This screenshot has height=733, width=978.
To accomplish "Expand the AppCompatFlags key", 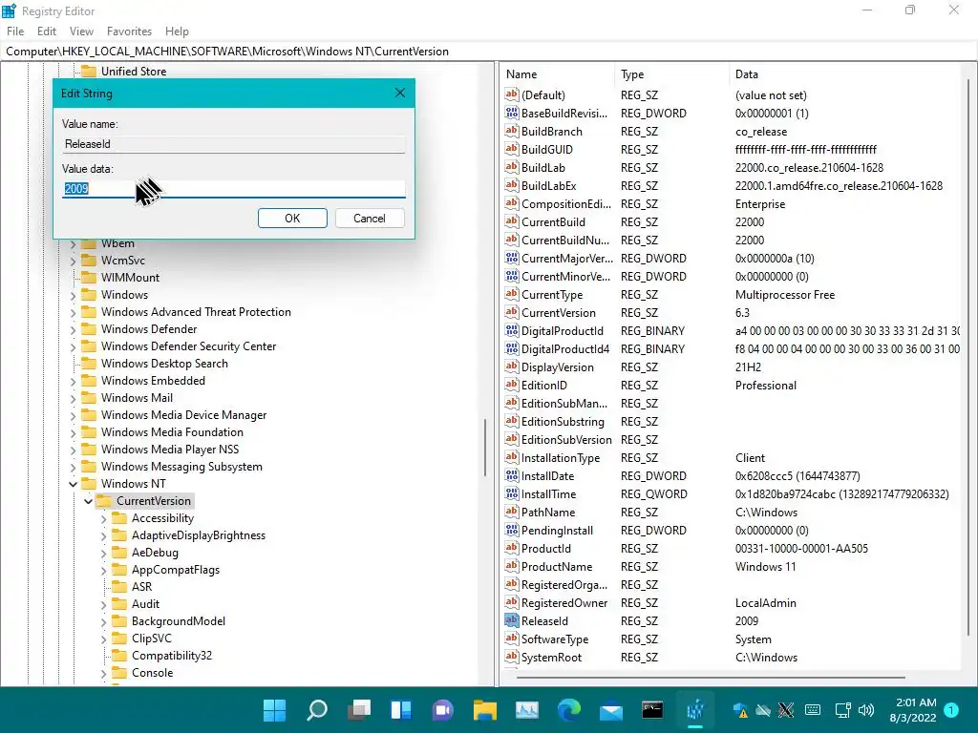I will pos(103,570).
